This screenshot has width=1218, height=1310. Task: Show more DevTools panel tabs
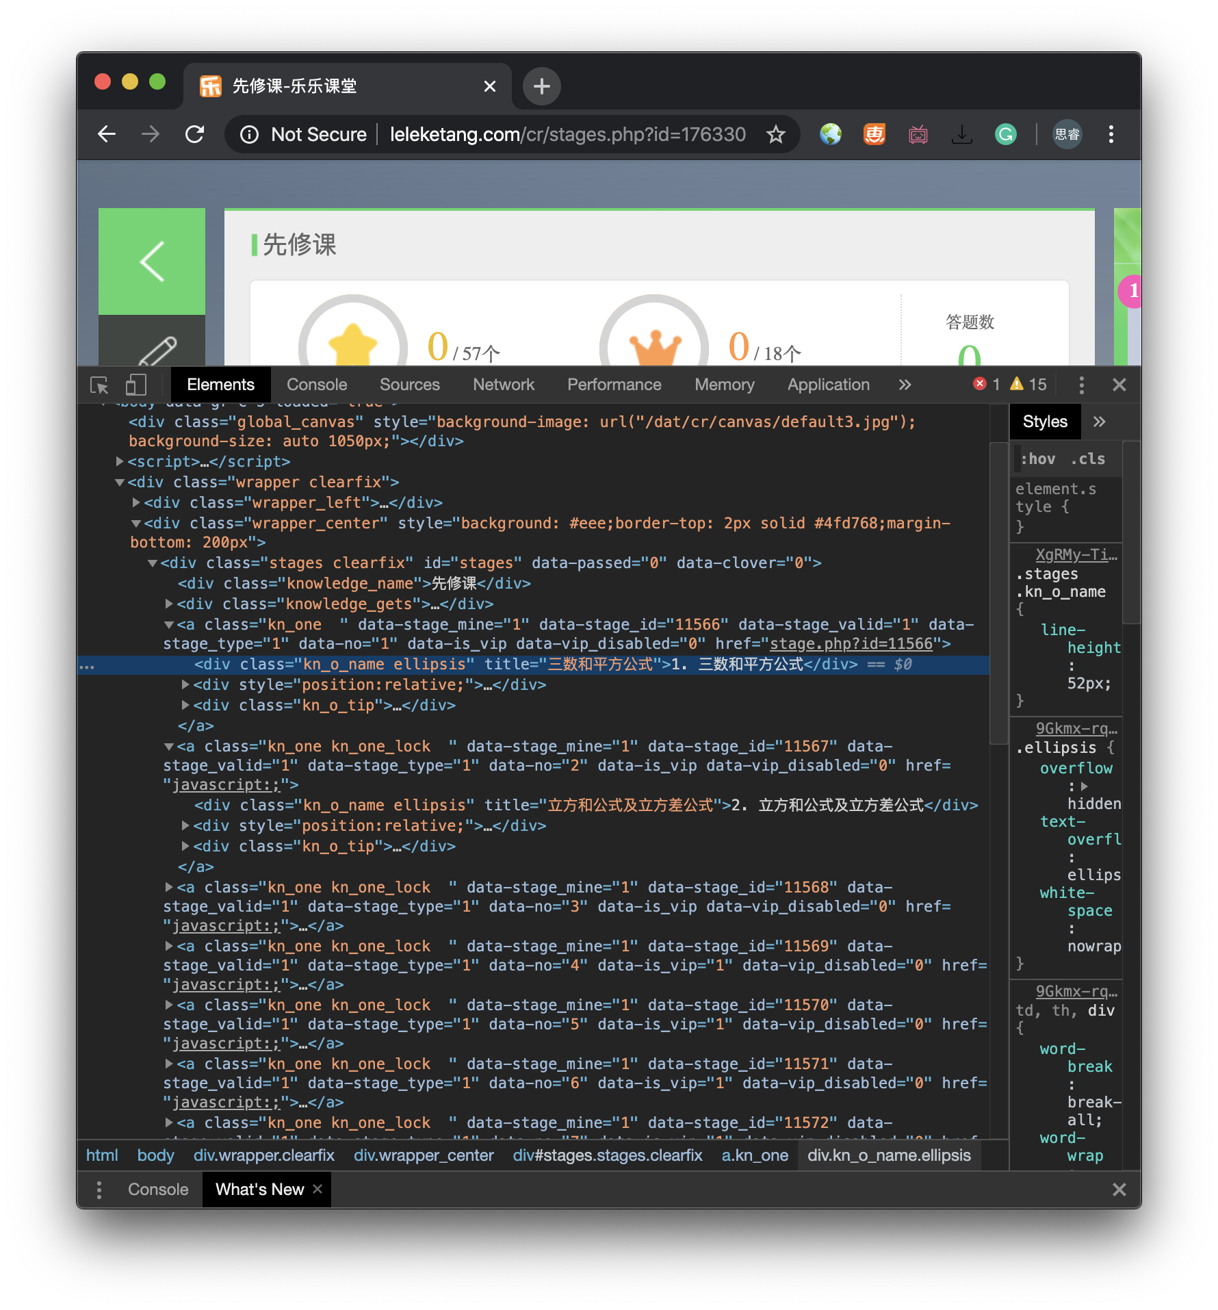pos(905,385)
